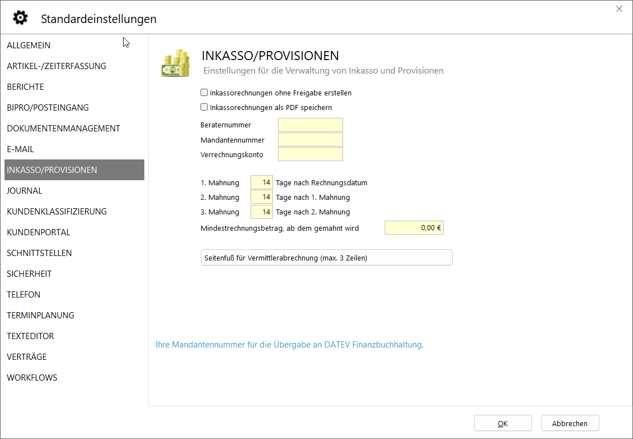Click the gear settings icon in header
This screenshot has height=439, width=633.
coord(20,18)
